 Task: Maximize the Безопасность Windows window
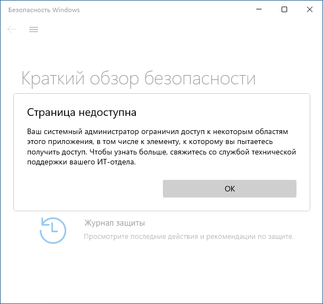click(284, 9)
